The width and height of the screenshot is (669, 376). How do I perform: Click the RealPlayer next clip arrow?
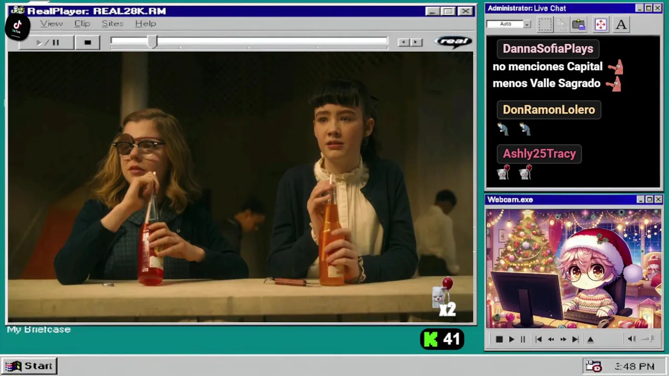416,42
